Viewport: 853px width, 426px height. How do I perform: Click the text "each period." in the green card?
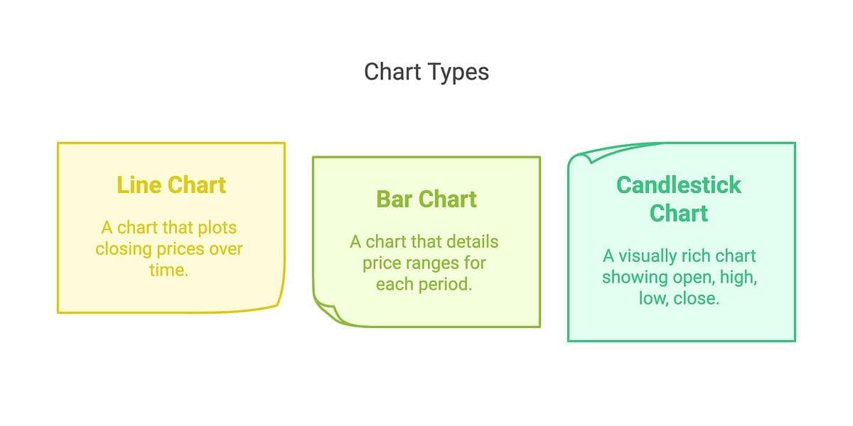point(424,284)
